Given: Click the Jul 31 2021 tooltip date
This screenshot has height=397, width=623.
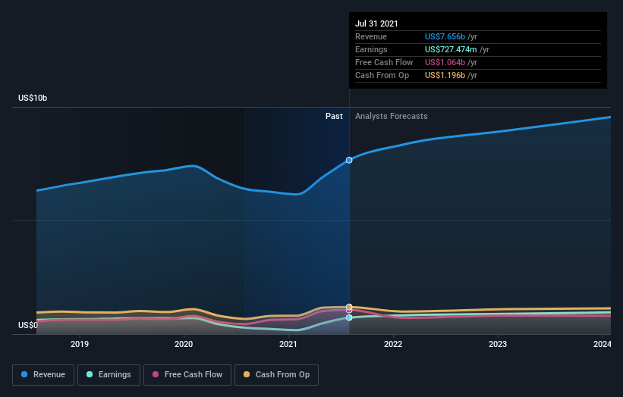Looking at the screenshot, I should 376,23.
